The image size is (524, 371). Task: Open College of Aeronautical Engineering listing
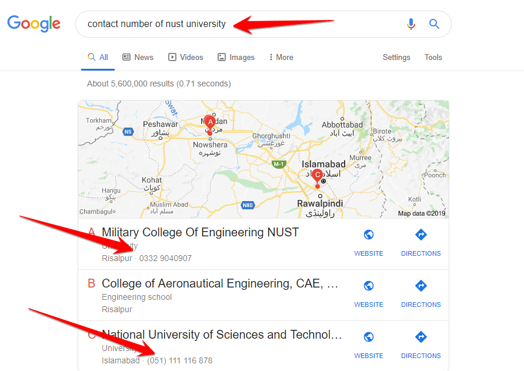click(220, 284)
